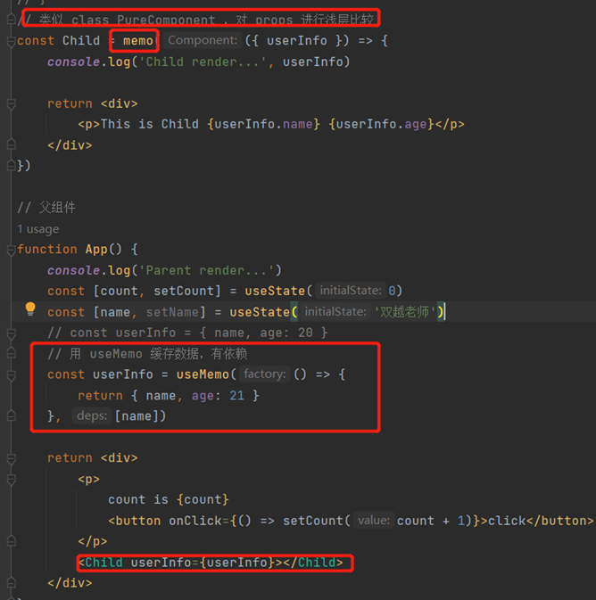Click the '// 父组件' comment

click(46, 208)
